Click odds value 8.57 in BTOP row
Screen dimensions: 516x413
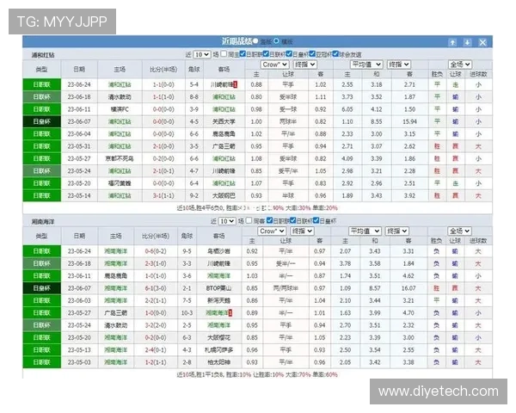point(375,288)
